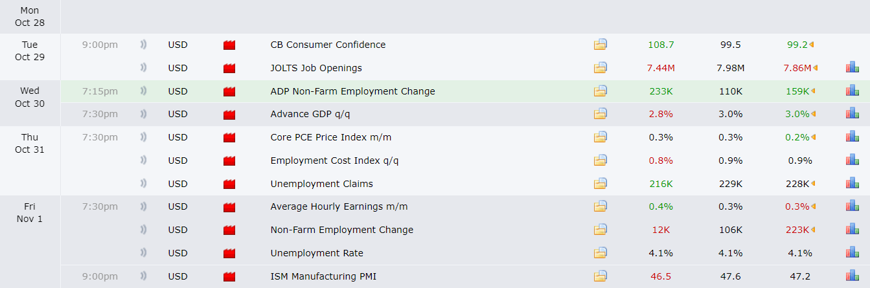Screen dimensions: 870x288
Task: Open chart icon for ADP Non-Farm Employment Change
Action: coord(852,91)
